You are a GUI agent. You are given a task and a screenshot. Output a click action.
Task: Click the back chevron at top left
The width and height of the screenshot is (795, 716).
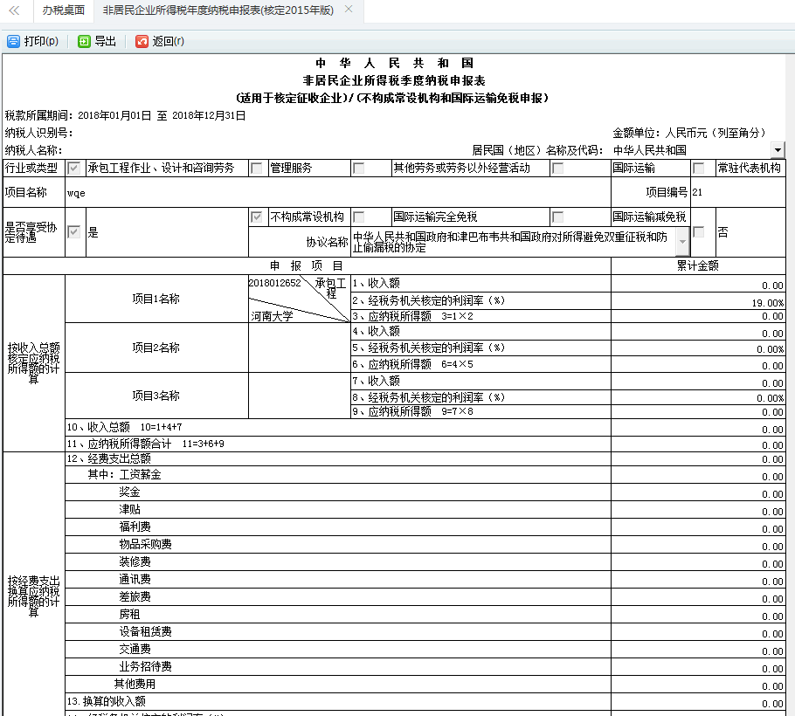click(x=12, y=11)
